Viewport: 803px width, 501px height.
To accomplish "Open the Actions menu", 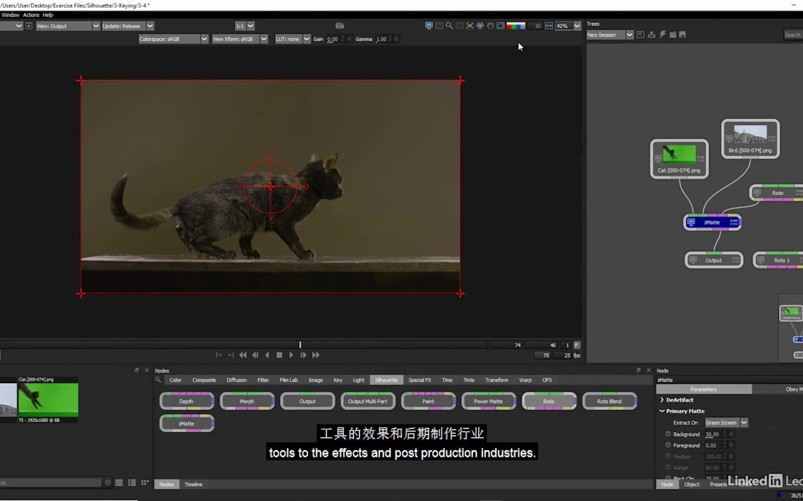I will 31,15.
